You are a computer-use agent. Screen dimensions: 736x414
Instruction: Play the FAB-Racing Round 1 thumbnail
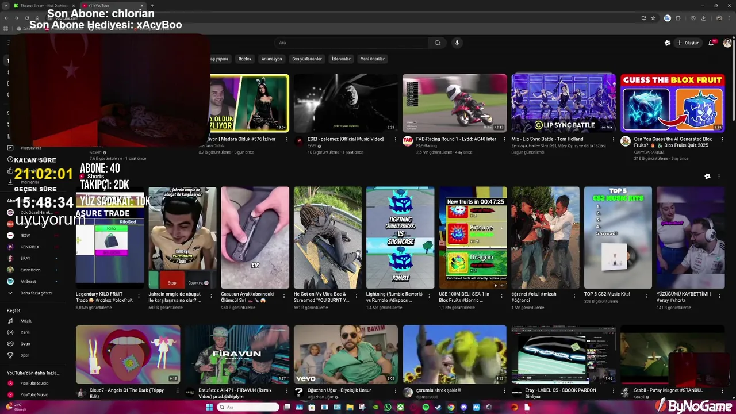pos(454,103)
